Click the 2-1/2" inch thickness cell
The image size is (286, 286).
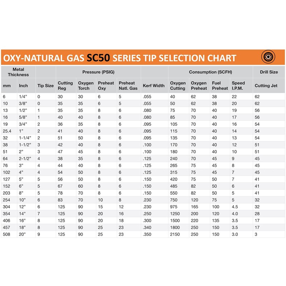point(25,158)
